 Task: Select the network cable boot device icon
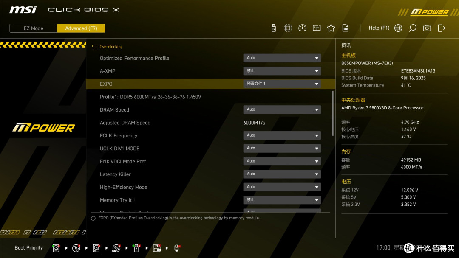pyautogui.click(x=177, y=248)
